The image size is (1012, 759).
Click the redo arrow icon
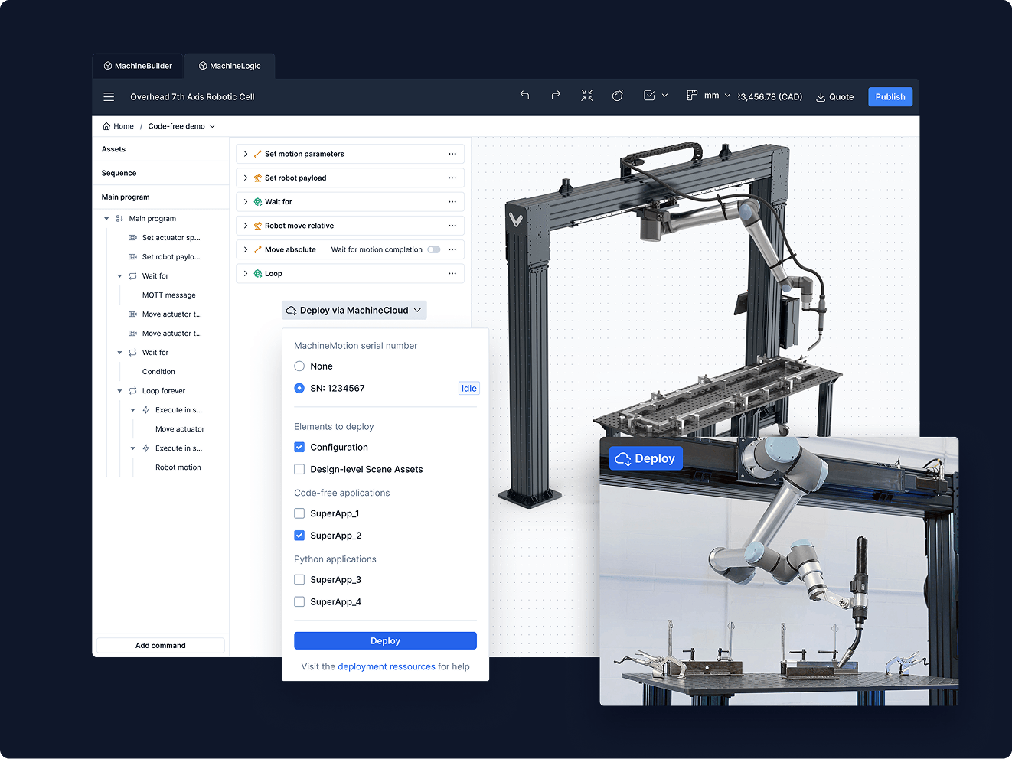(x=556, y=96)
